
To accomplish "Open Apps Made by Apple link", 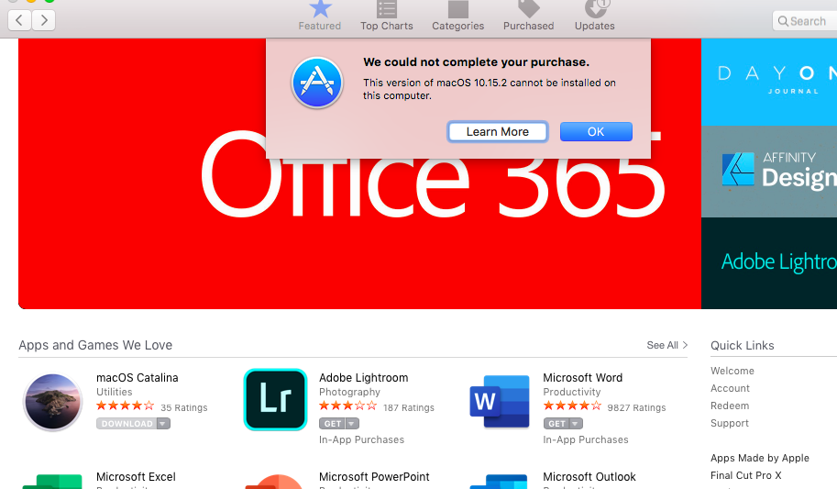I will tap(760, 458).
